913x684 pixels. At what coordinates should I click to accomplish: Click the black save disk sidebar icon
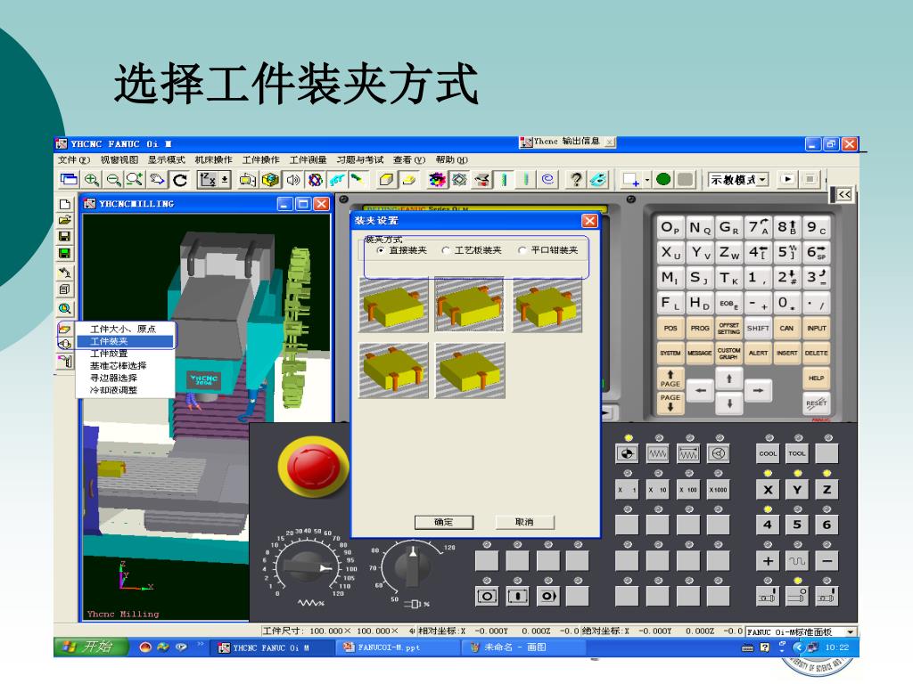point(64,237)
